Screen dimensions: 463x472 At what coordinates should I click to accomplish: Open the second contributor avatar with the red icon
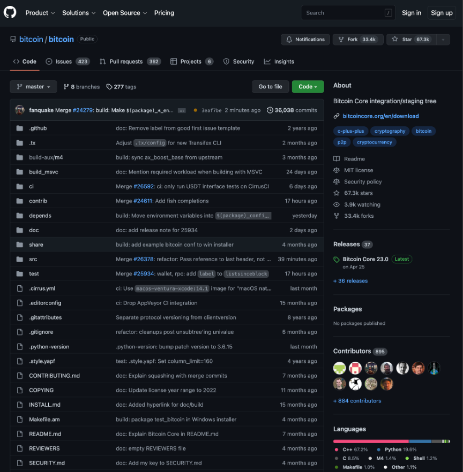click(355, 368)
